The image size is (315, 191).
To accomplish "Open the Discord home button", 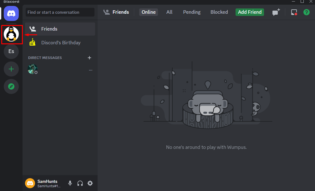I will click(x=11, y=13).
